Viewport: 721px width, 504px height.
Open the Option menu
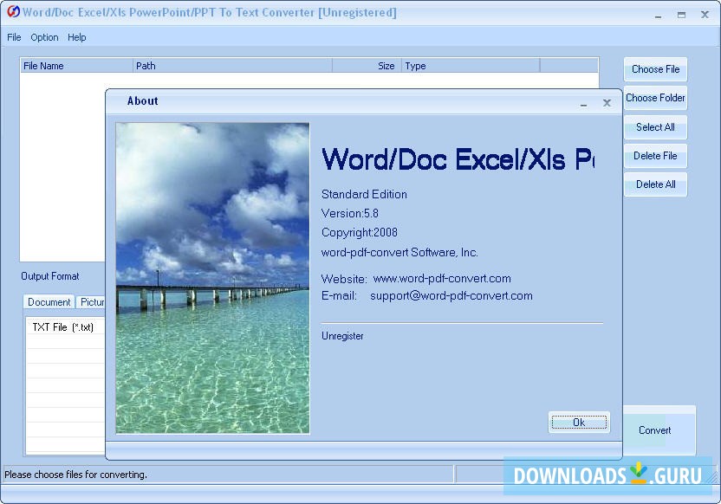43,37
